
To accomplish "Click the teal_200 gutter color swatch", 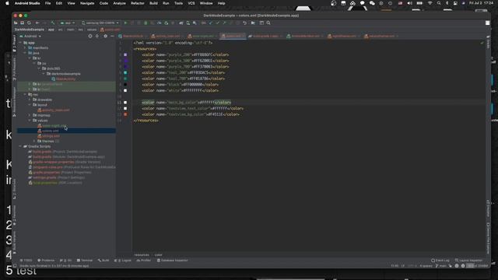I will (x=125, y=72).
